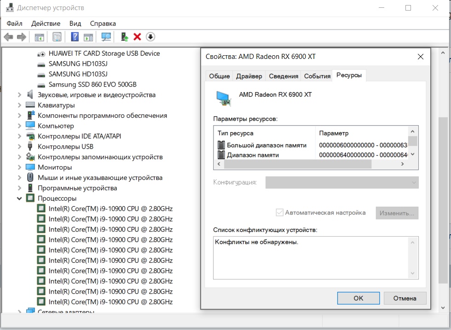Click the OK button
Screen dimensions: 451x330
pos(358,298)
